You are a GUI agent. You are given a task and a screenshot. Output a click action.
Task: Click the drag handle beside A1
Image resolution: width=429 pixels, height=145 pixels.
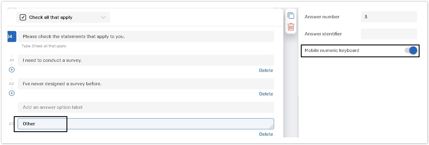pyautogui.click(x=12, y=56)
